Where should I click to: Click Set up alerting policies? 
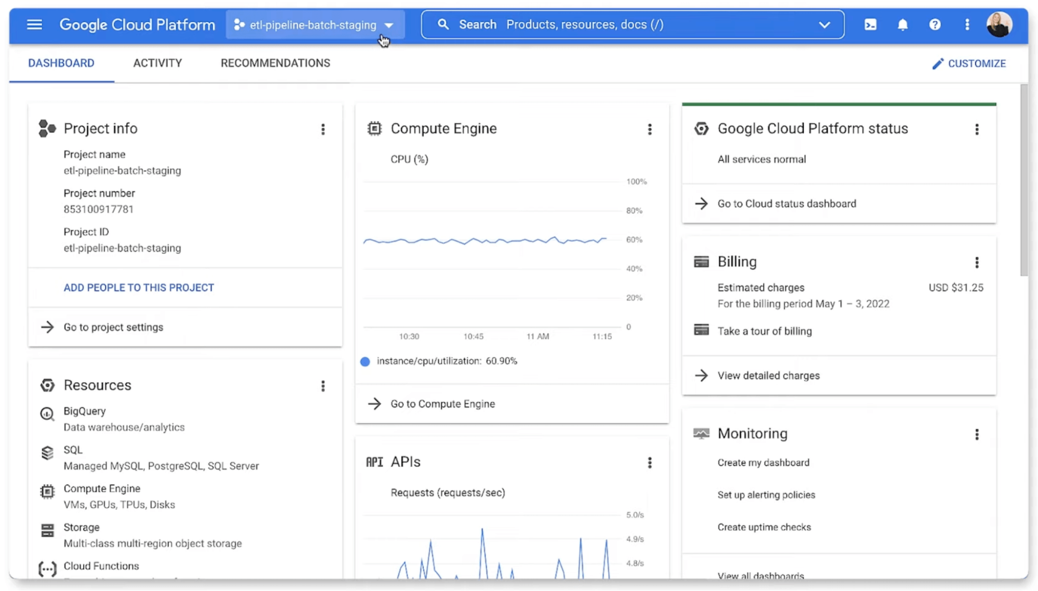coord(766,494)
